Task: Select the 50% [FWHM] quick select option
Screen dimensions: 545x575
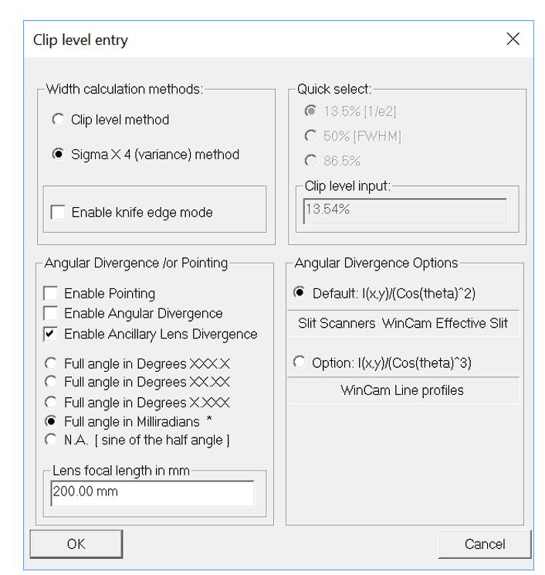Action: [x=311, y=137]
